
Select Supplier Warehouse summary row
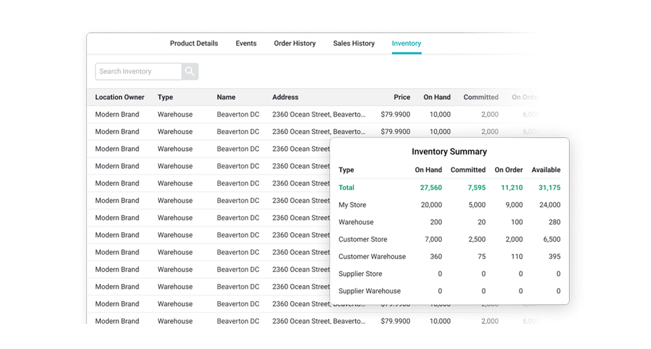[369, 291]
